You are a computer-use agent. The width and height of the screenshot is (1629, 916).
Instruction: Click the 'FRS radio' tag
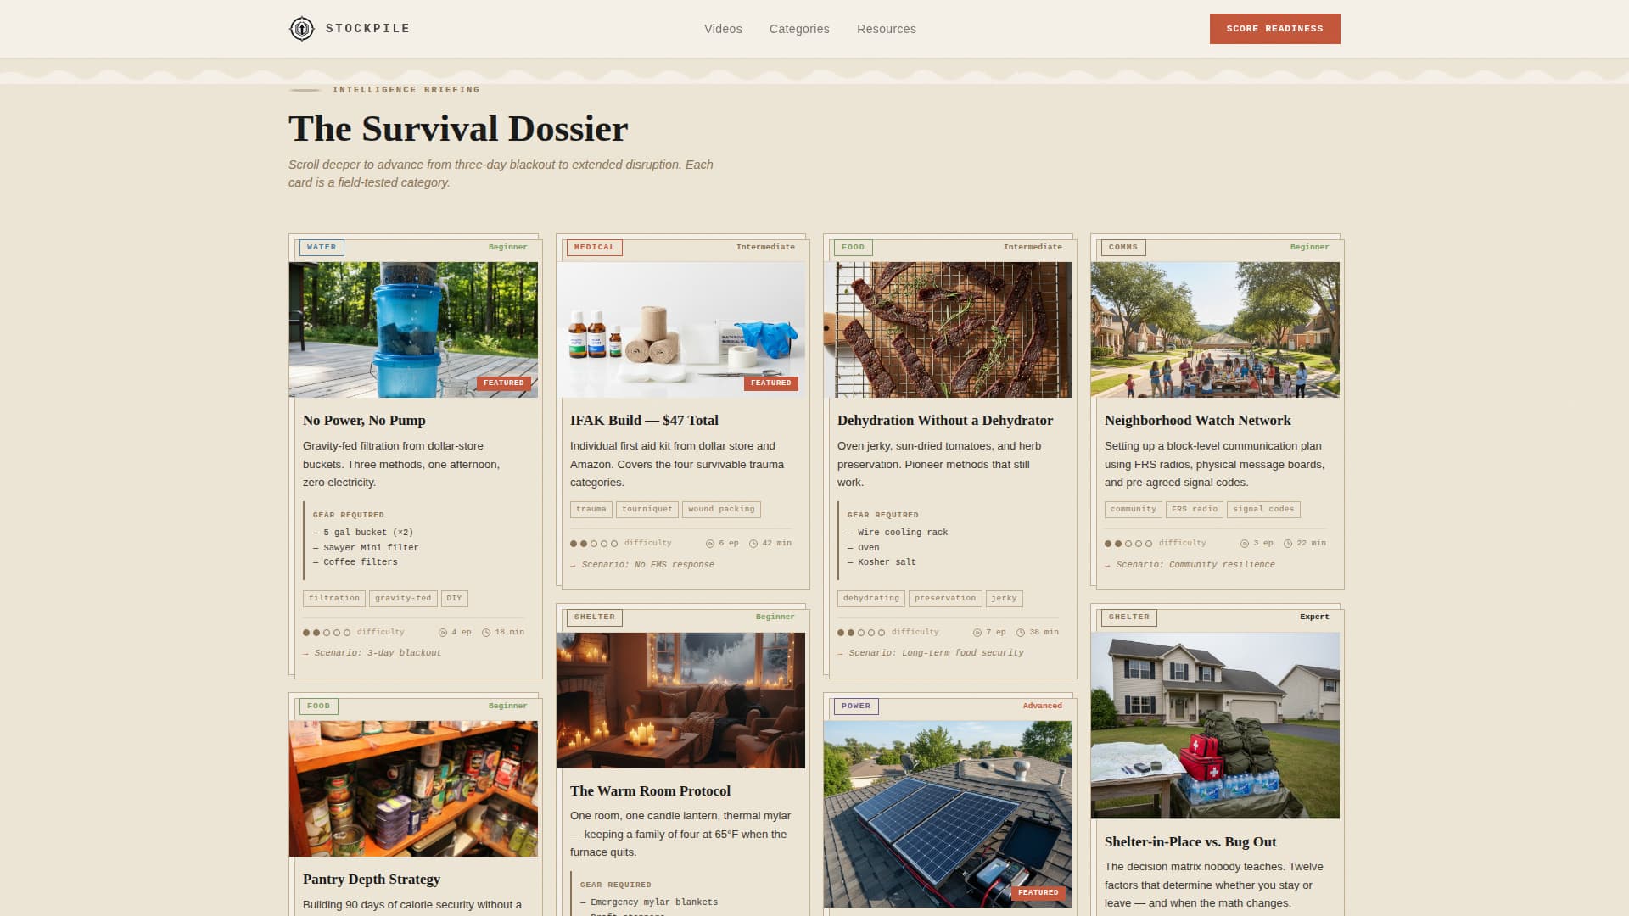pos(1195,510)
